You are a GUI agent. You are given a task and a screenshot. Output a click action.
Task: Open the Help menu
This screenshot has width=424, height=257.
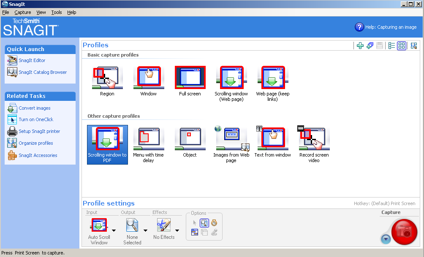pos(72,12)
